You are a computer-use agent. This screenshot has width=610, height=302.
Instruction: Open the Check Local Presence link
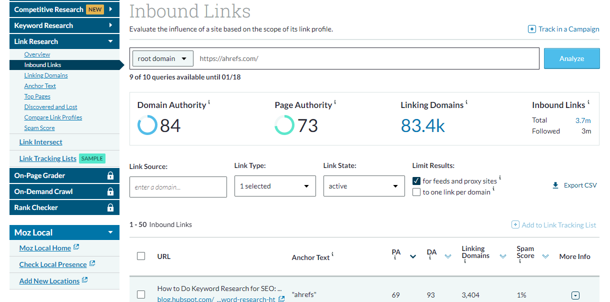tap(53, 264)
